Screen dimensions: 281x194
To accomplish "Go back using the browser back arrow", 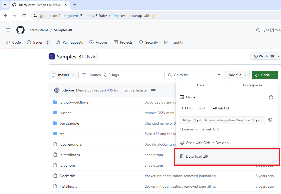I will click(x=6, y=16).
